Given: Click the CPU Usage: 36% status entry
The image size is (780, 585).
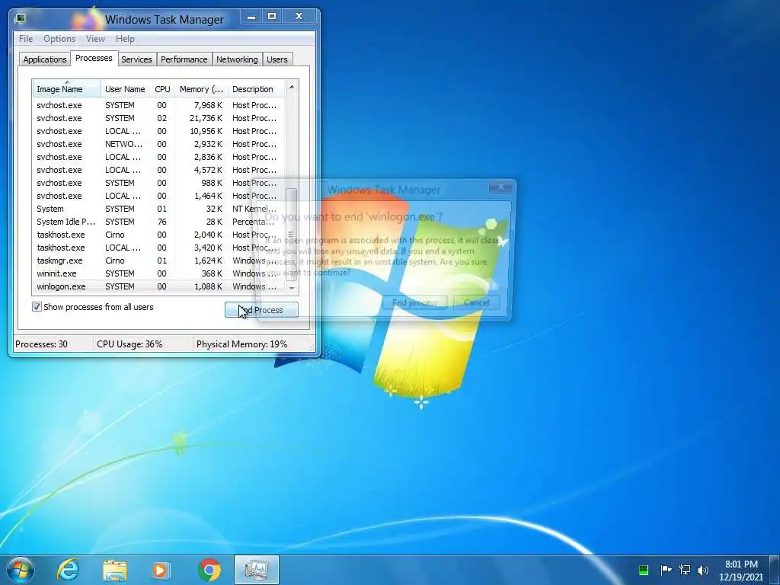Looking at the screenshot, I should pos(142,344).
